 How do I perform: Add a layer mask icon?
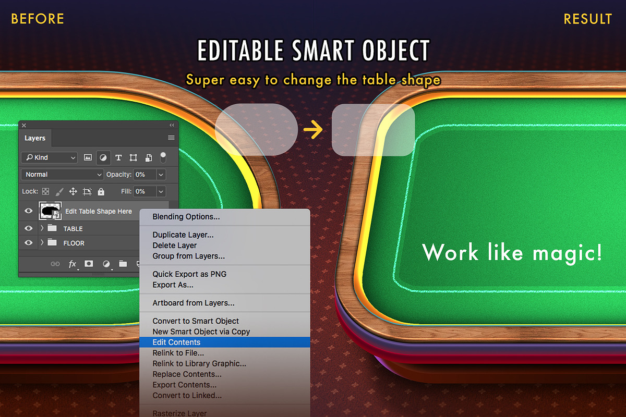coord(89,264)
